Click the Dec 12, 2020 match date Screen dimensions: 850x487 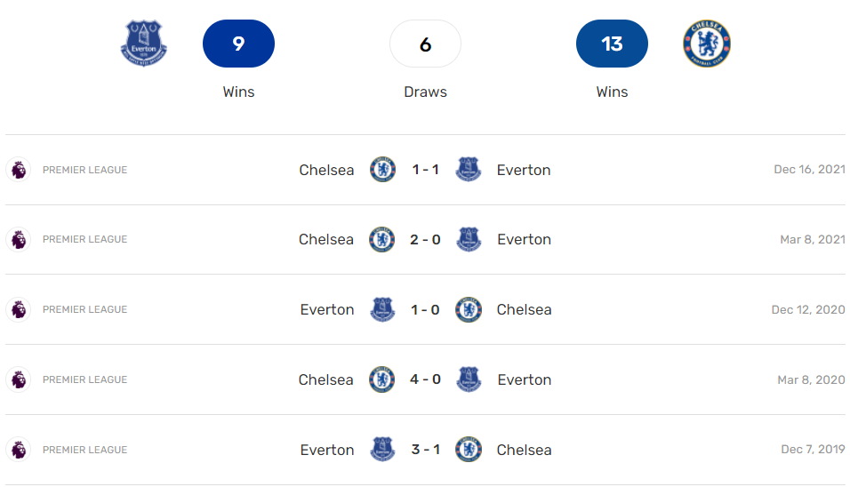(808, 309)
